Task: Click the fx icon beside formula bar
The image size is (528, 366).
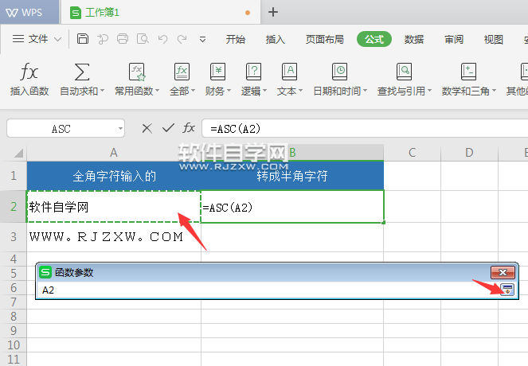Action: pos(189,128)
